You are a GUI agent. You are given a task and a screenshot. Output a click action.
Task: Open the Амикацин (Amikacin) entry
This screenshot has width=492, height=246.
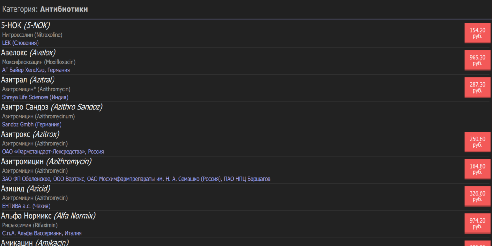pyautogui.click(x=35, y=242)
